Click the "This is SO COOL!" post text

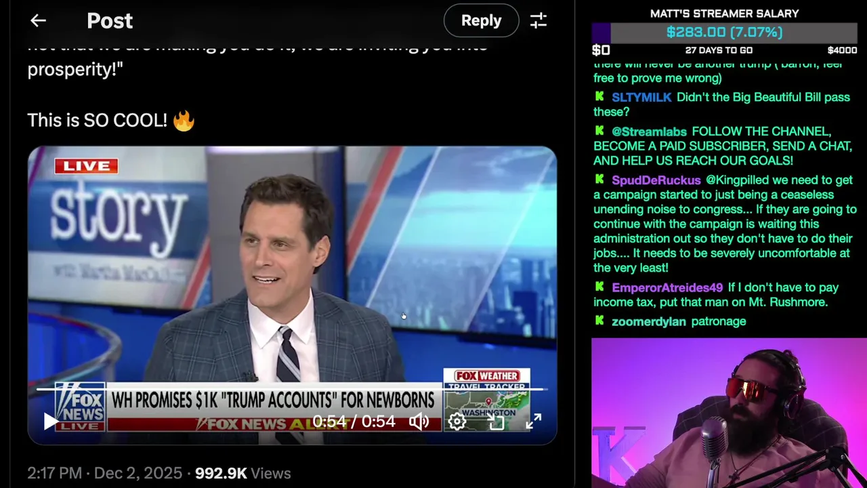(97, 121)
